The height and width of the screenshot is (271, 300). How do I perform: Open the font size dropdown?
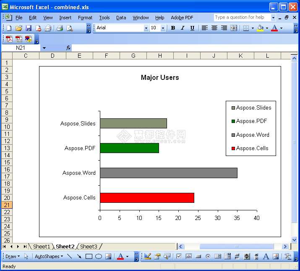(x=163, y=28)
